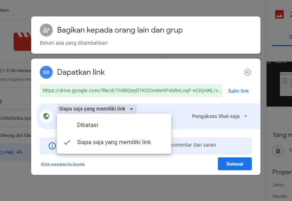Click the checkmark beside Siapa saja yang memiliki link
The height and width of the screenshot is (201, 292).
point(67,142)
